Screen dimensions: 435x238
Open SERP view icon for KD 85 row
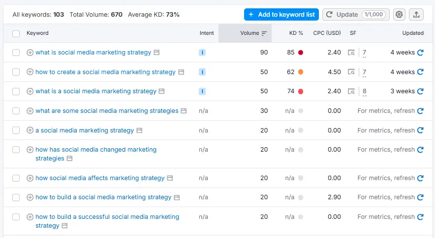351,53
